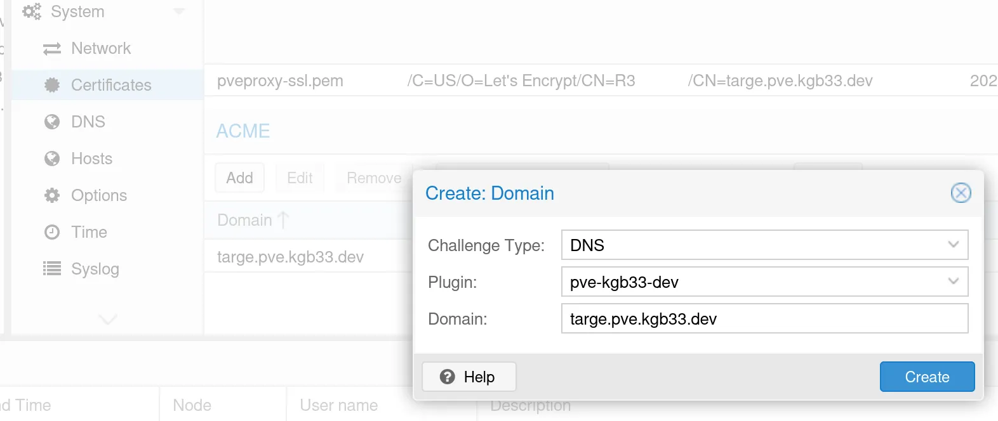Click the User name column header
998x421 pixels.
pos(381,405)
